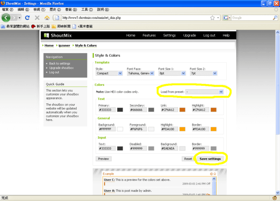
Task: Click Upgrade shoutbox in Navigation
Action: pos(62,68)
